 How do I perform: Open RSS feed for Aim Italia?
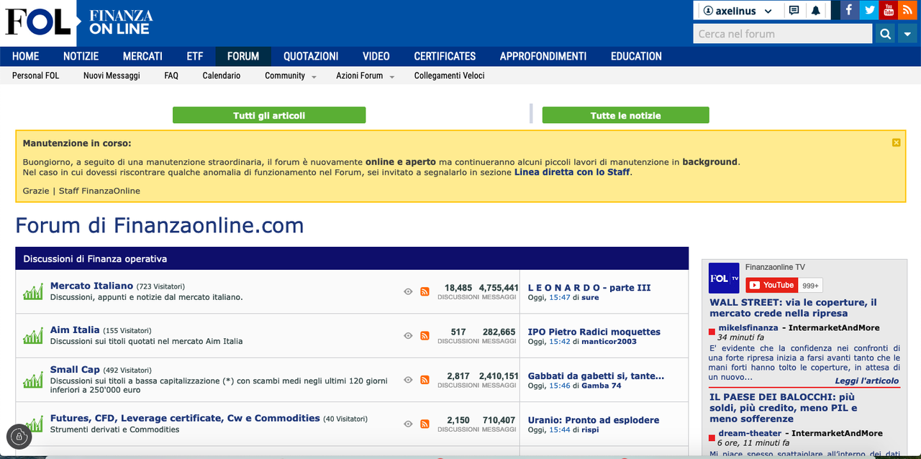click(425, 336)
